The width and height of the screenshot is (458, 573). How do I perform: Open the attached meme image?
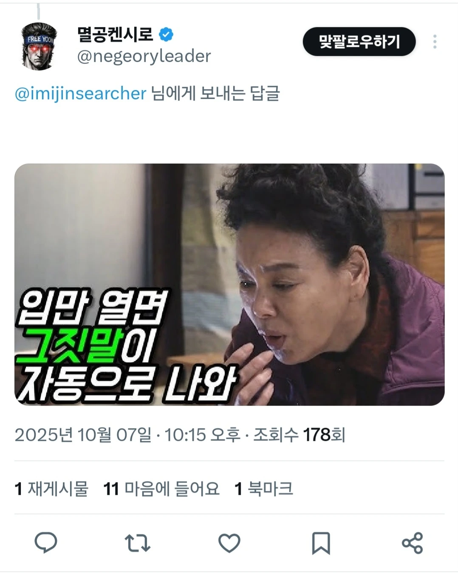click(x=229, y=284)
